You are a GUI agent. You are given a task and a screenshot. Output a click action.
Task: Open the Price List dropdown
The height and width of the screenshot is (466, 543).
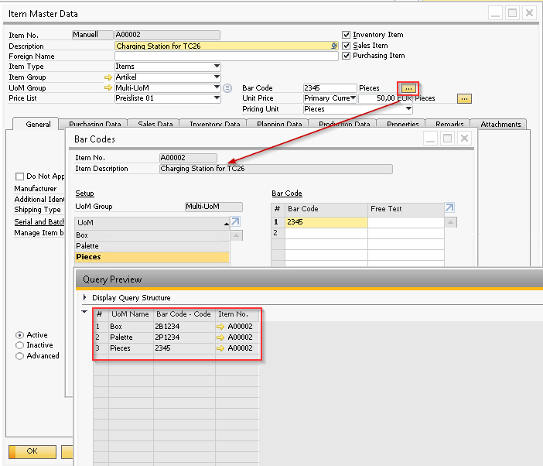pos(217,98)
